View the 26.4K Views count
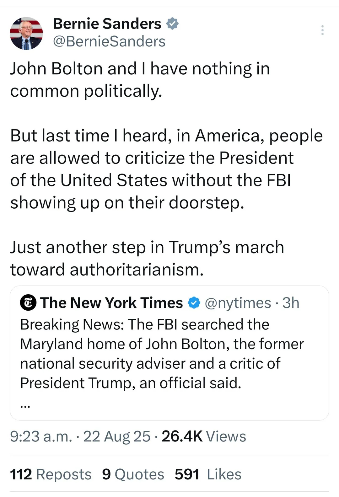Screen dimensions: 339x497 click(204, 436)
